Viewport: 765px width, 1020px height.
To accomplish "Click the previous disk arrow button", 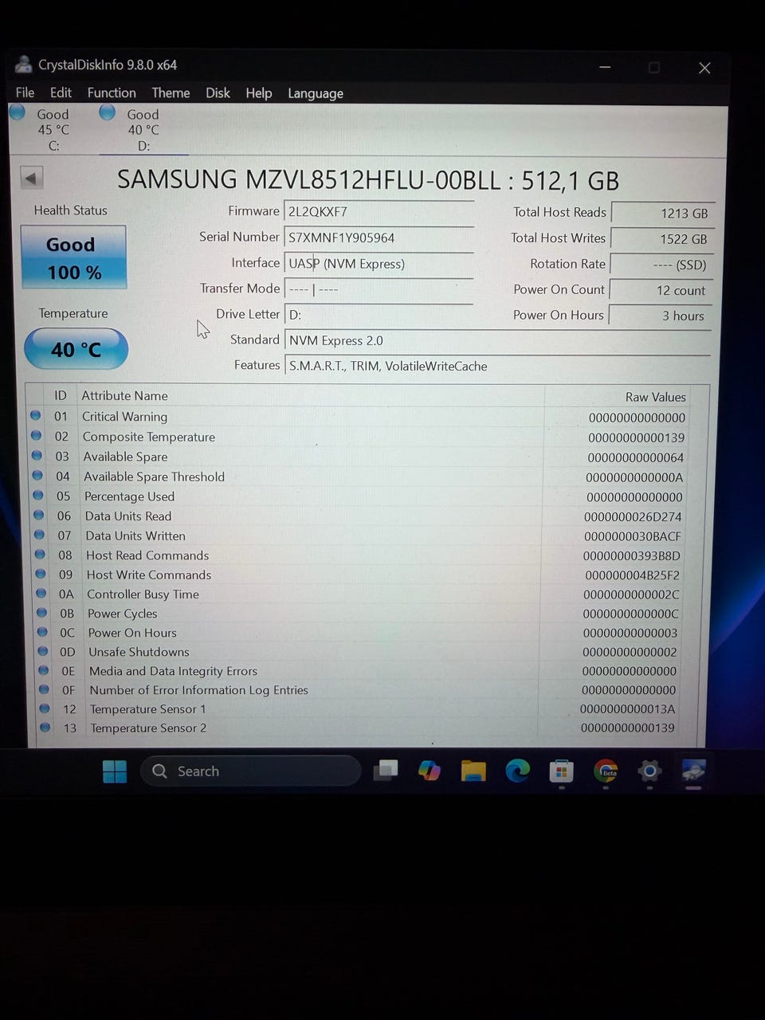I will pos(31,178).
